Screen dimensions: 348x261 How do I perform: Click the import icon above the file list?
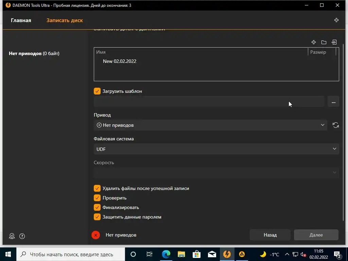pos(334,42)
